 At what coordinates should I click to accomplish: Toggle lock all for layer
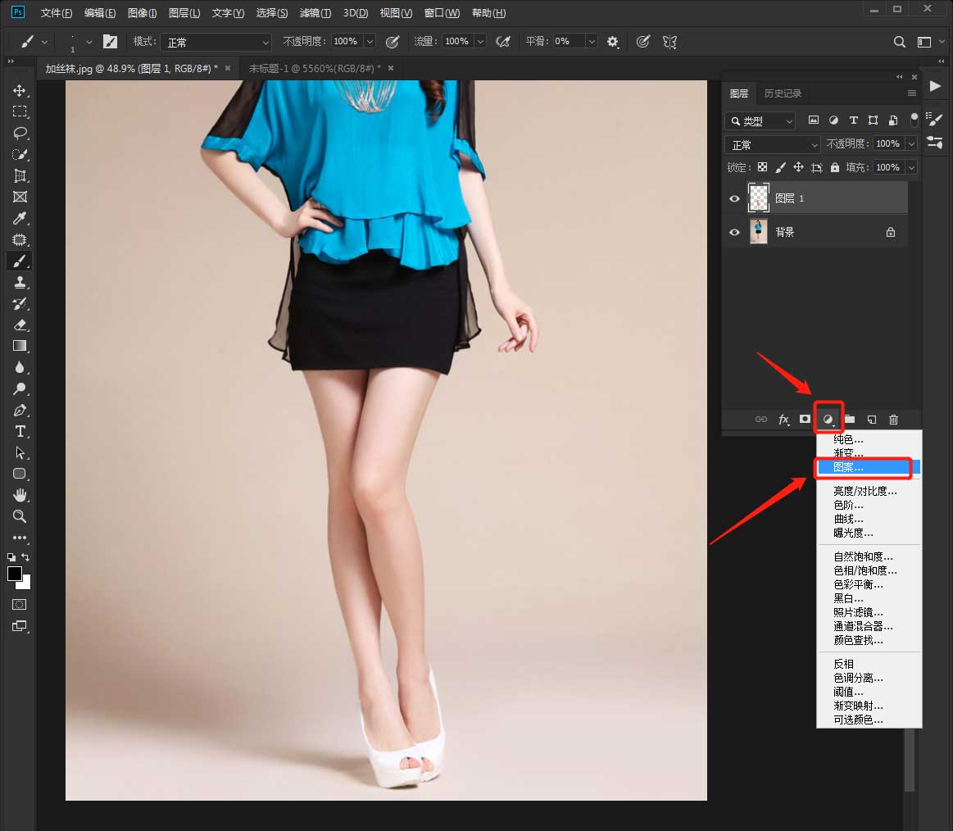pos(835,167)
